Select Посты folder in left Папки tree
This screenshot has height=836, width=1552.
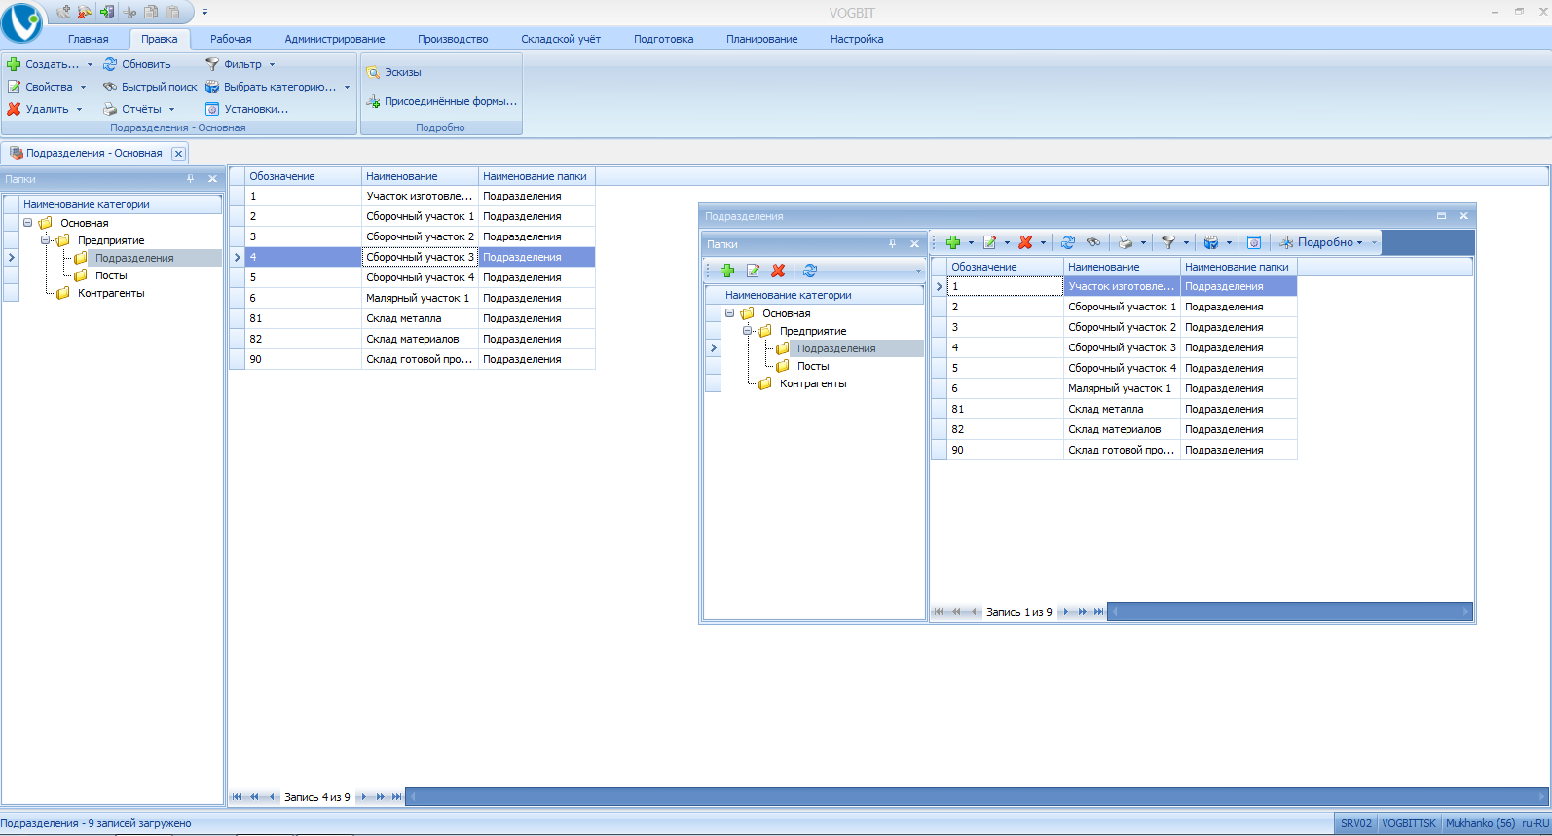coord(111,275)
